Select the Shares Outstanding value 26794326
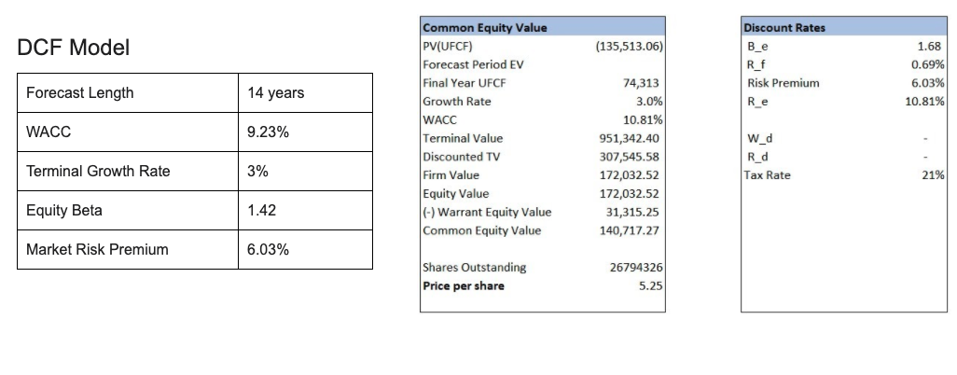957x375 pixels. [x=636, y=268]
